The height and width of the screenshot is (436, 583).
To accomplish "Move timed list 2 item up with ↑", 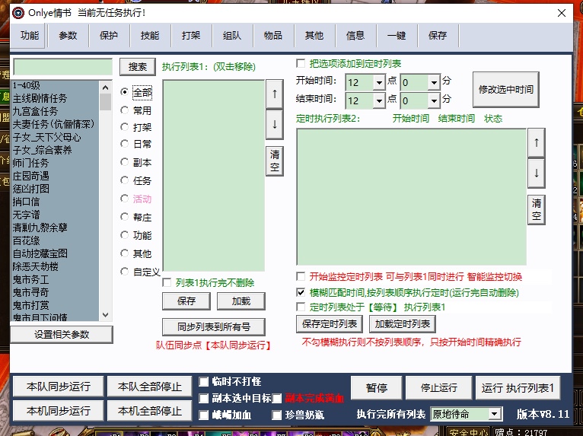I will [536, 143].
